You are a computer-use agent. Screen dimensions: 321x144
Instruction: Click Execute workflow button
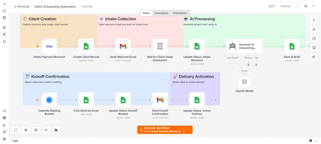click(x=160, y=130)
